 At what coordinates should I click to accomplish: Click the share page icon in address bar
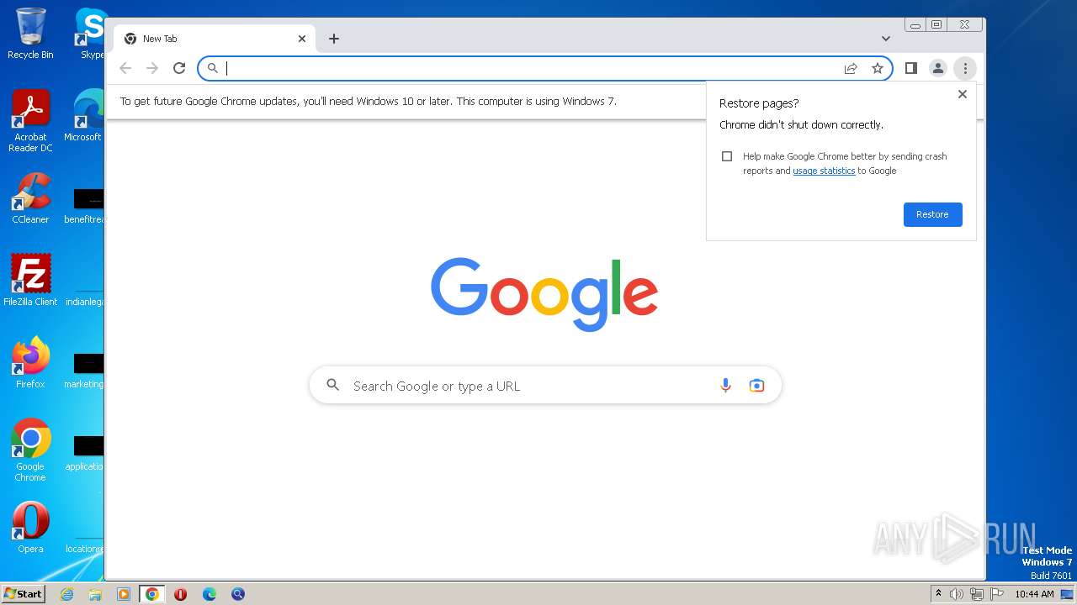(851, 68)
